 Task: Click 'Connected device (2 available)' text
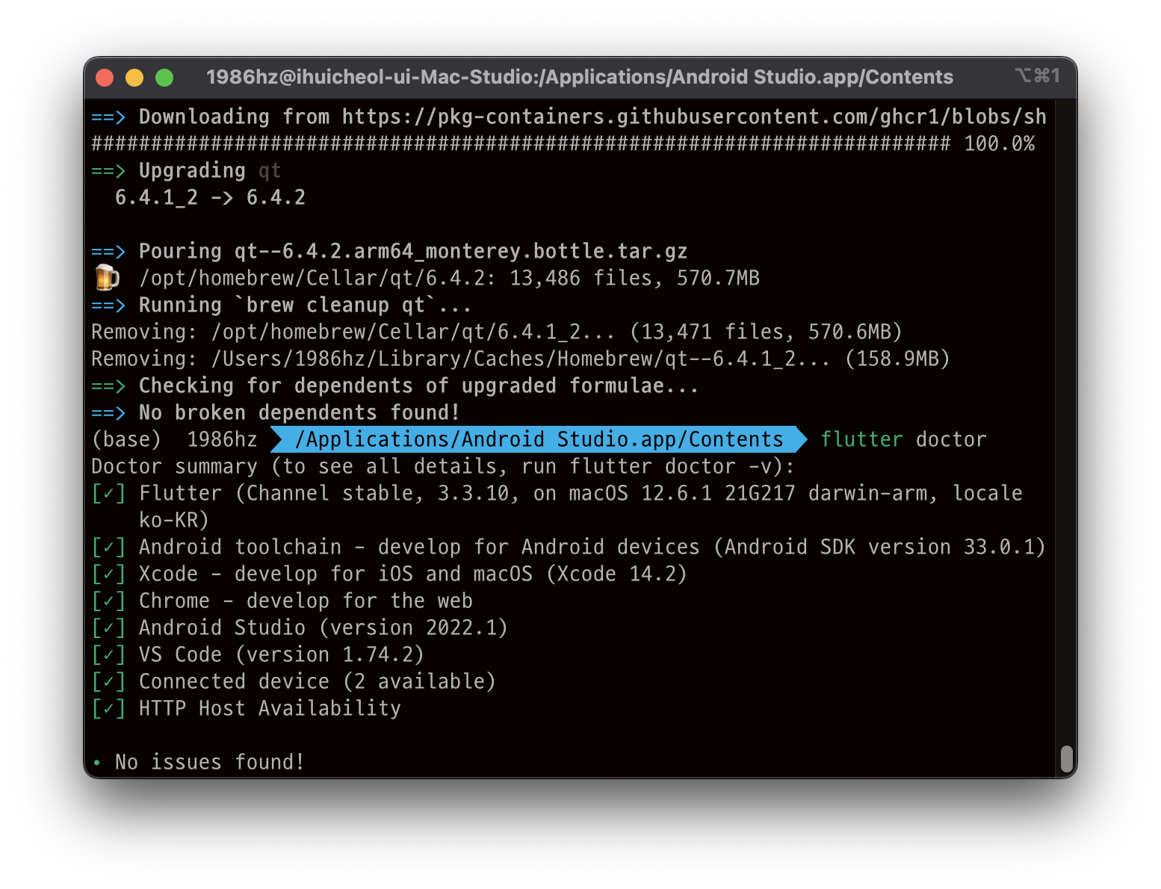[x=318, y=682]
